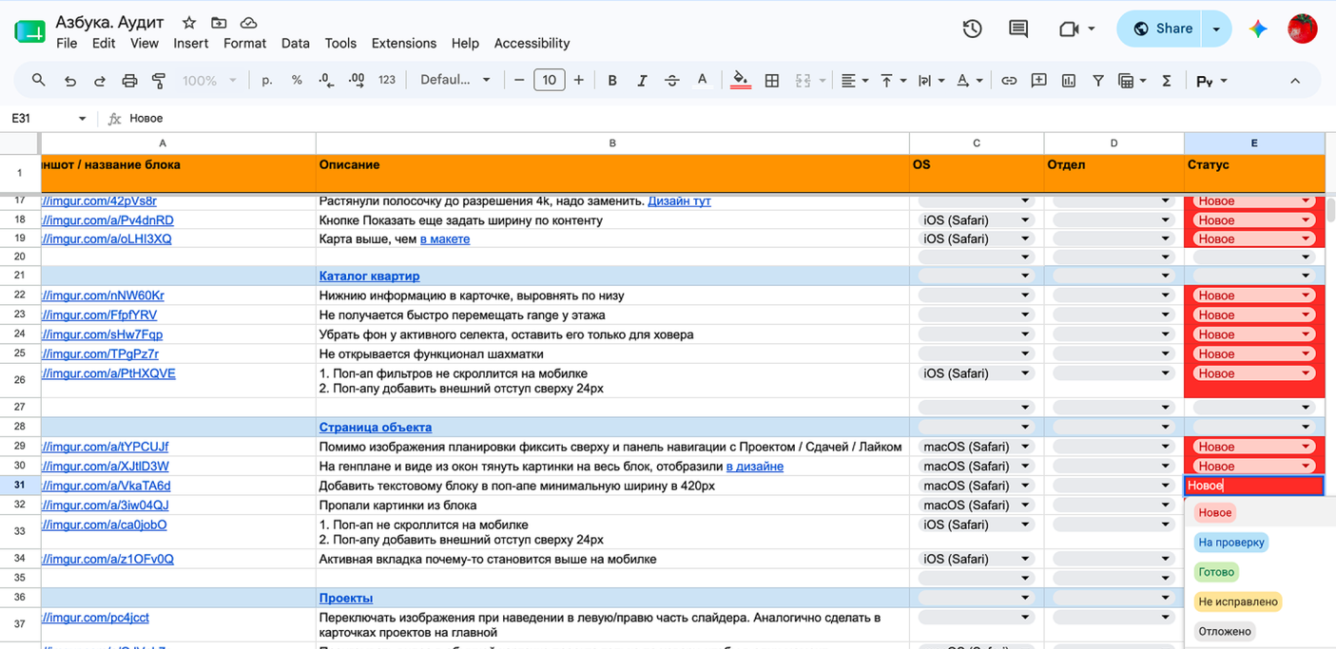This screenshot has width=1336, height=649.
Task: Open OS dropdown in row 31
Action: coord(976,486)
